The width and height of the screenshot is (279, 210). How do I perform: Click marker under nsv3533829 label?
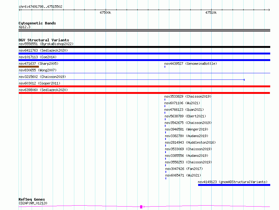pyautogui.click(x=165, y=100)
